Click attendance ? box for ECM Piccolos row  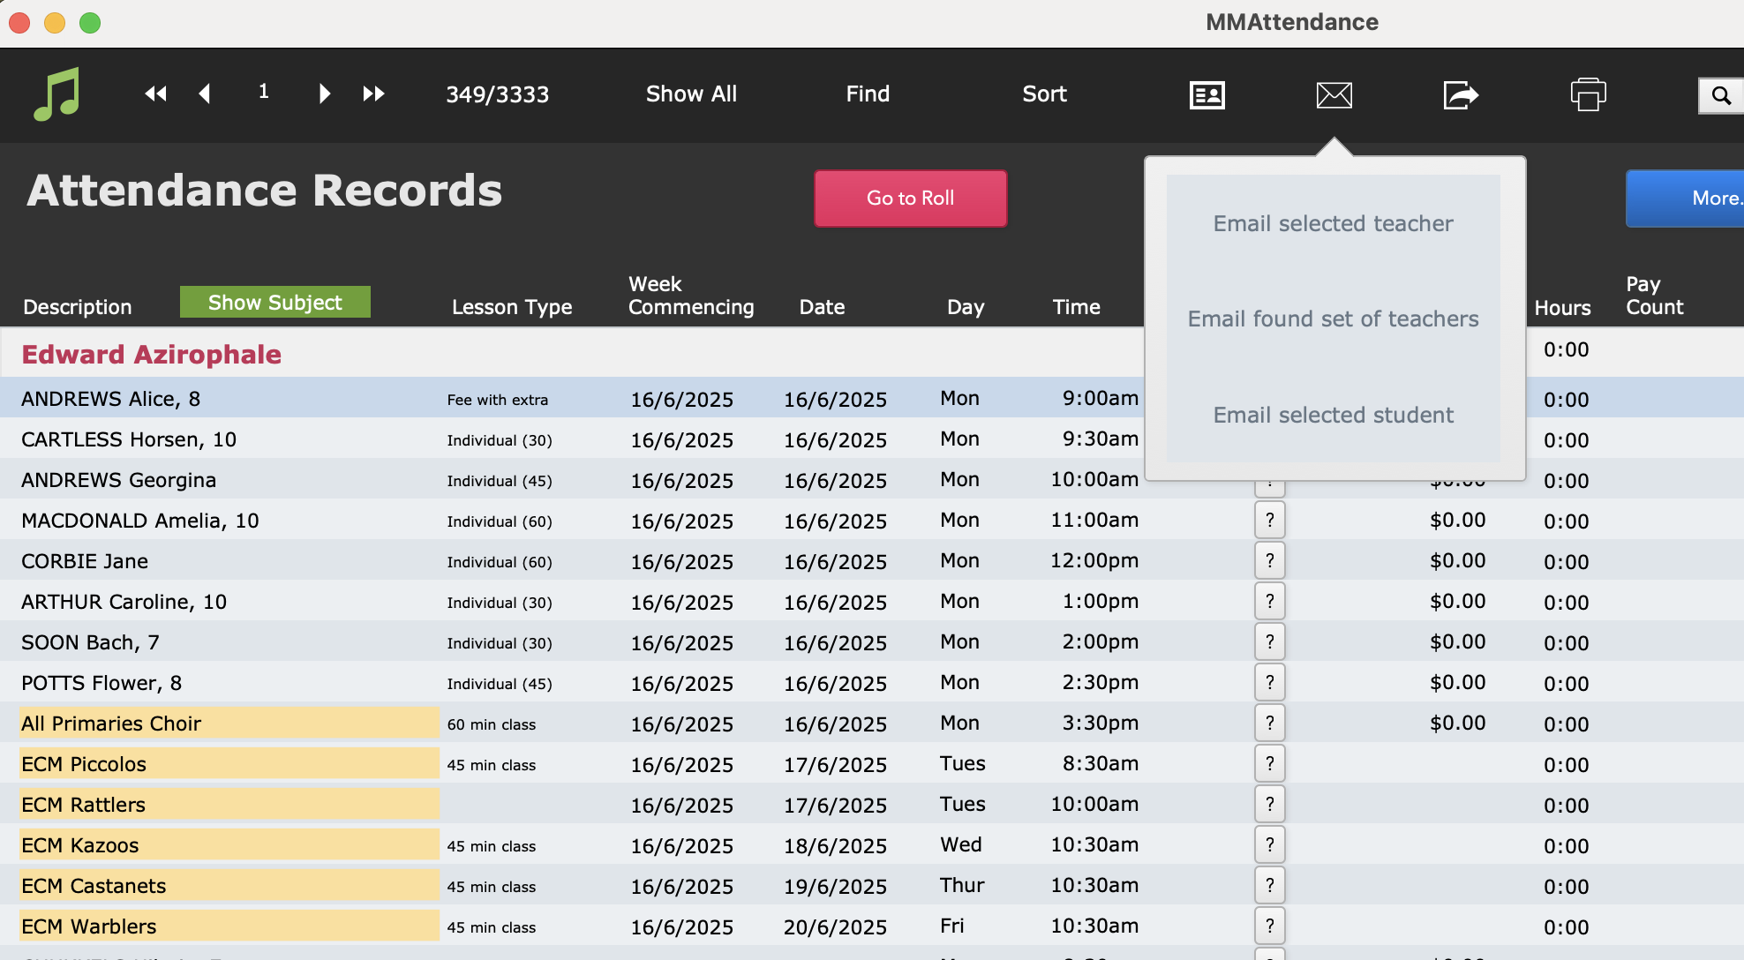(1269, 764)
